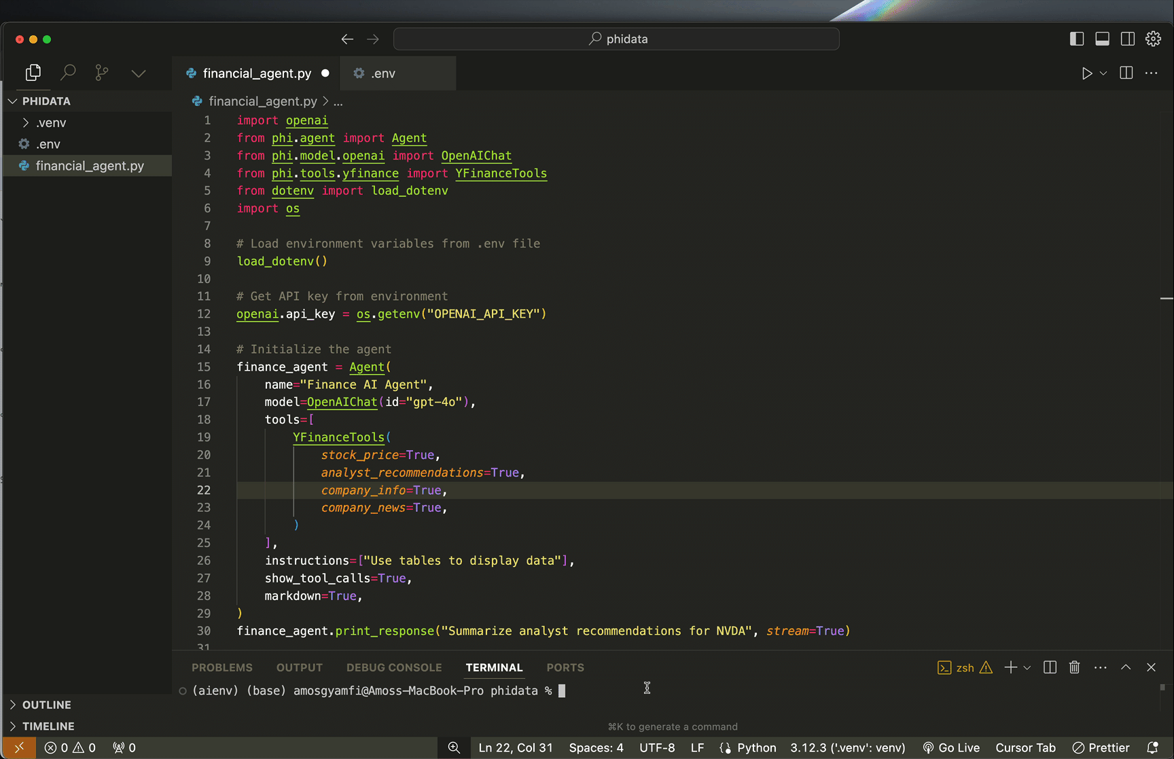1174x759 pixels.
Task: Click the editor minimap scroll marker
Action: coord(1166,298)
